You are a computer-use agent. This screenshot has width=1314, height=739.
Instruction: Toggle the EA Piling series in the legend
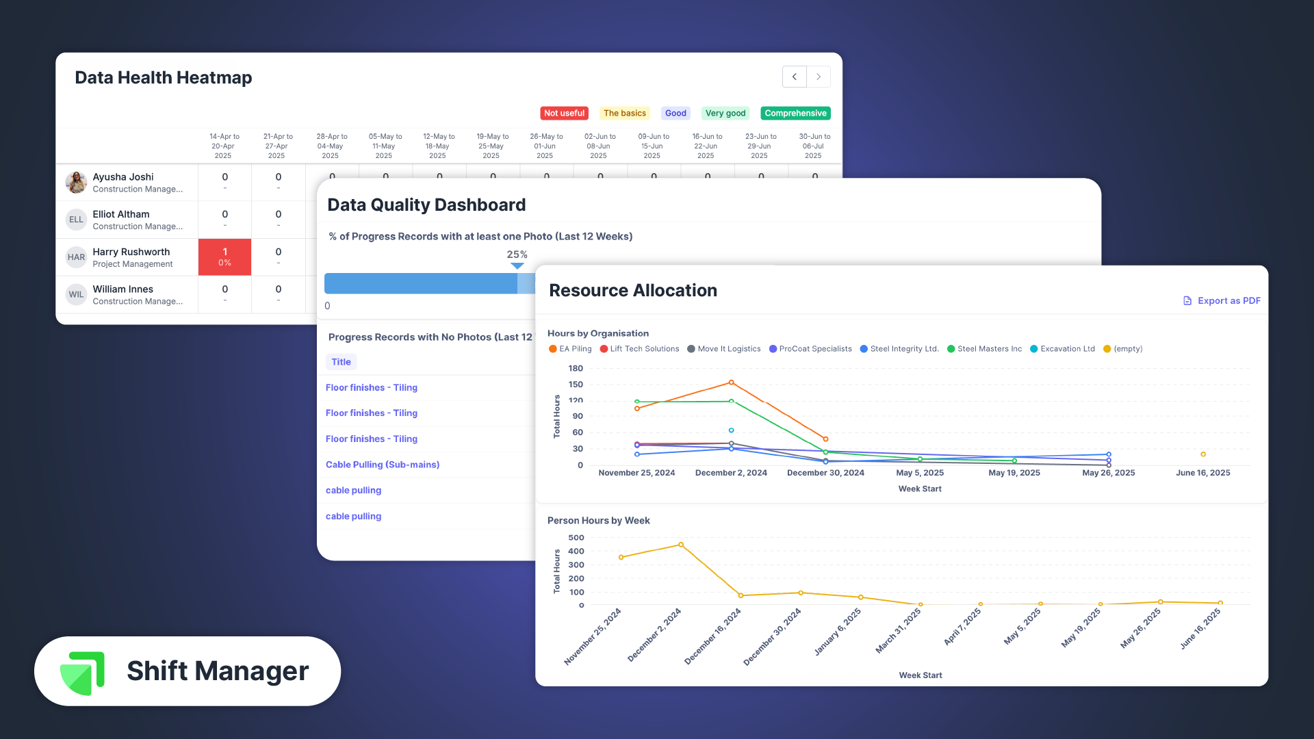pyautogui.click(x=570, y=348)
